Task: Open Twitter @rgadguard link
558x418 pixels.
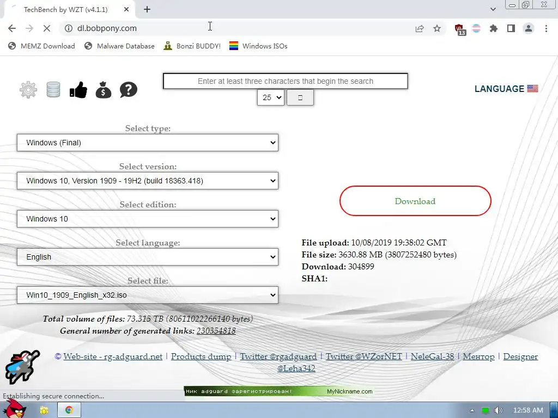Action: click(278, 356)
